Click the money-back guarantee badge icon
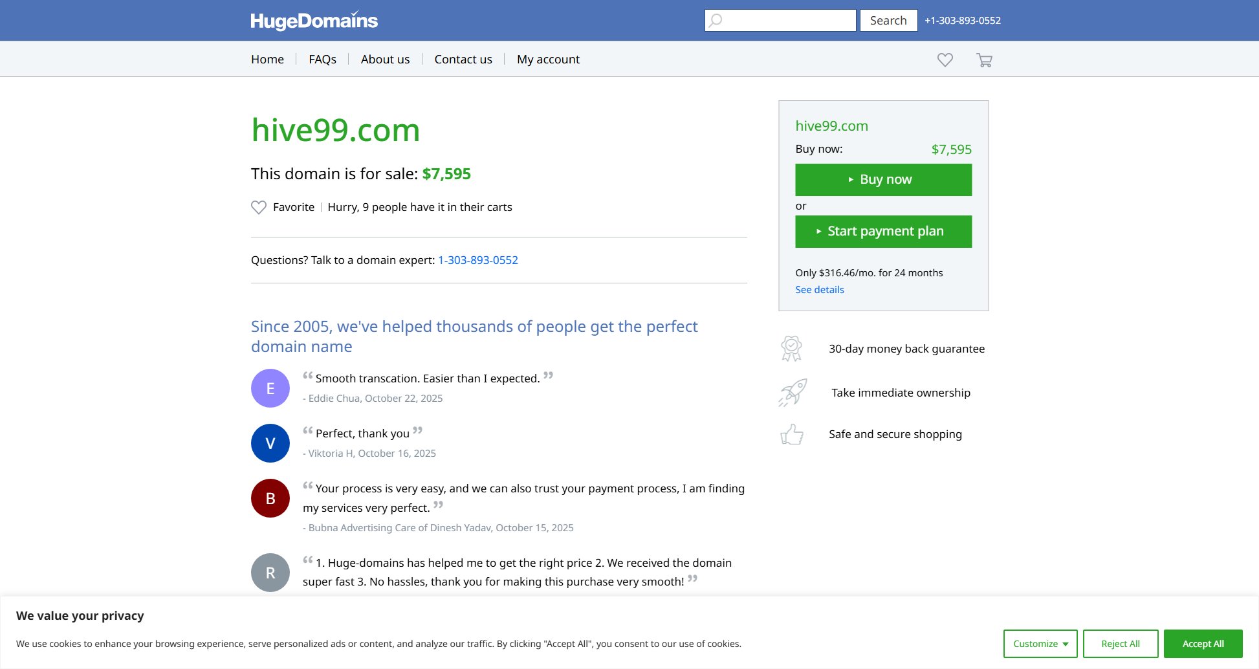Viewport: 1259px width, 669px height. [x=791, y=348]
